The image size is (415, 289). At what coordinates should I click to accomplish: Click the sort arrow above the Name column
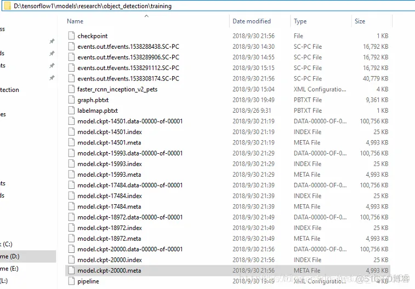coord(146,16)
